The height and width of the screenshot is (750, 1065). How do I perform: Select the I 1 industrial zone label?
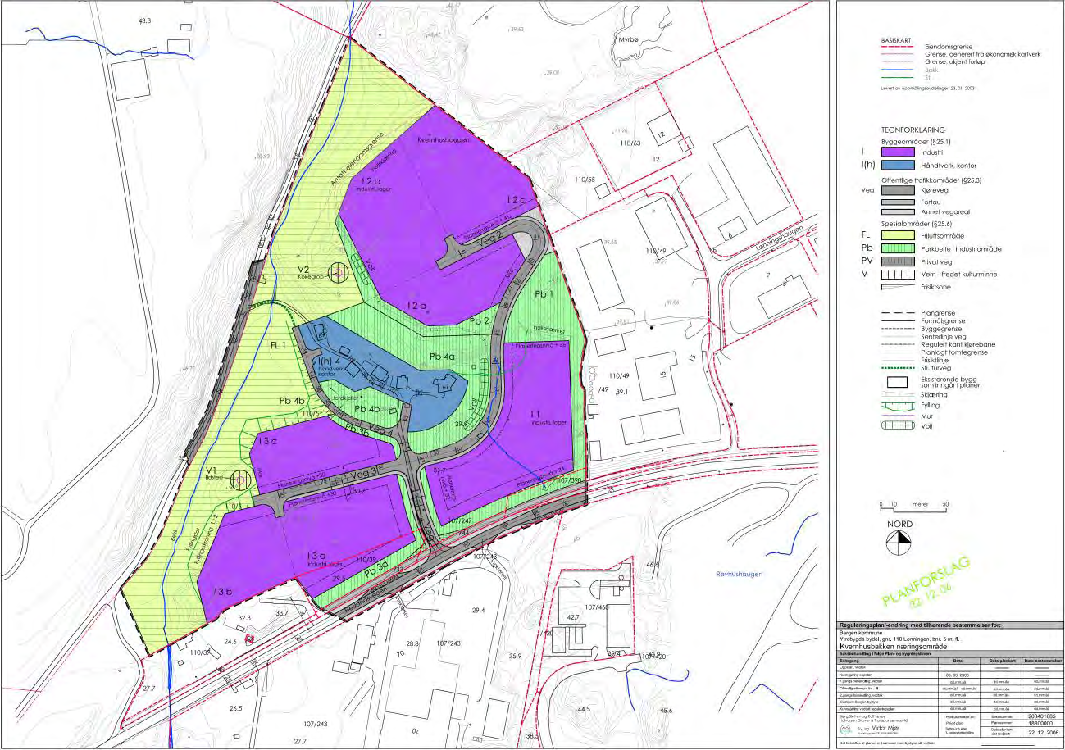click(x=536, y=415)
